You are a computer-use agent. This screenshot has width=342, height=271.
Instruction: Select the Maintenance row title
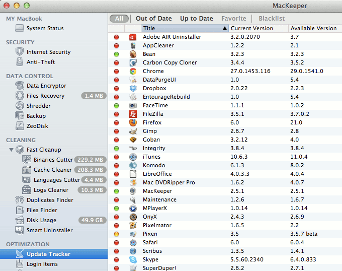(159, 199)
